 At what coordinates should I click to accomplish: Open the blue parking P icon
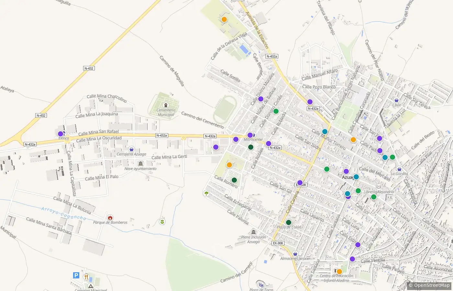tap(76, 275)
